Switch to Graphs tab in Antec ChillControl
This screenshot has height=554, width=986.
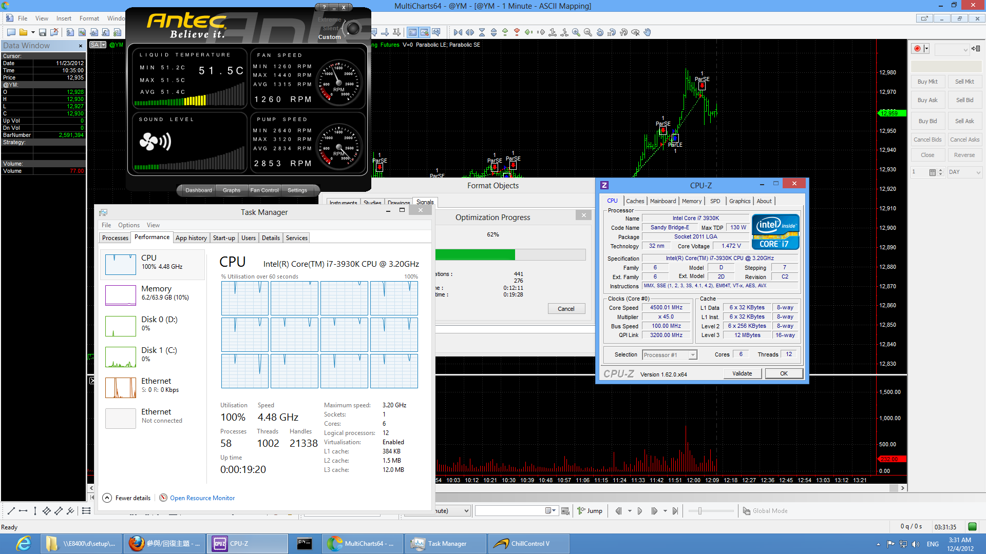232,190
